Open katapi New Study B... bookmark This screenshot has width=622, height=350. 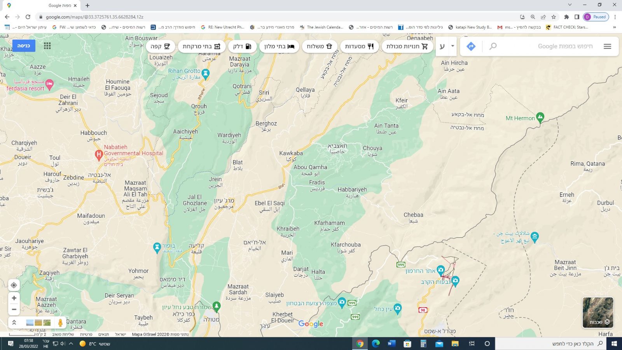pyautogui.click(x=470, y=27)
